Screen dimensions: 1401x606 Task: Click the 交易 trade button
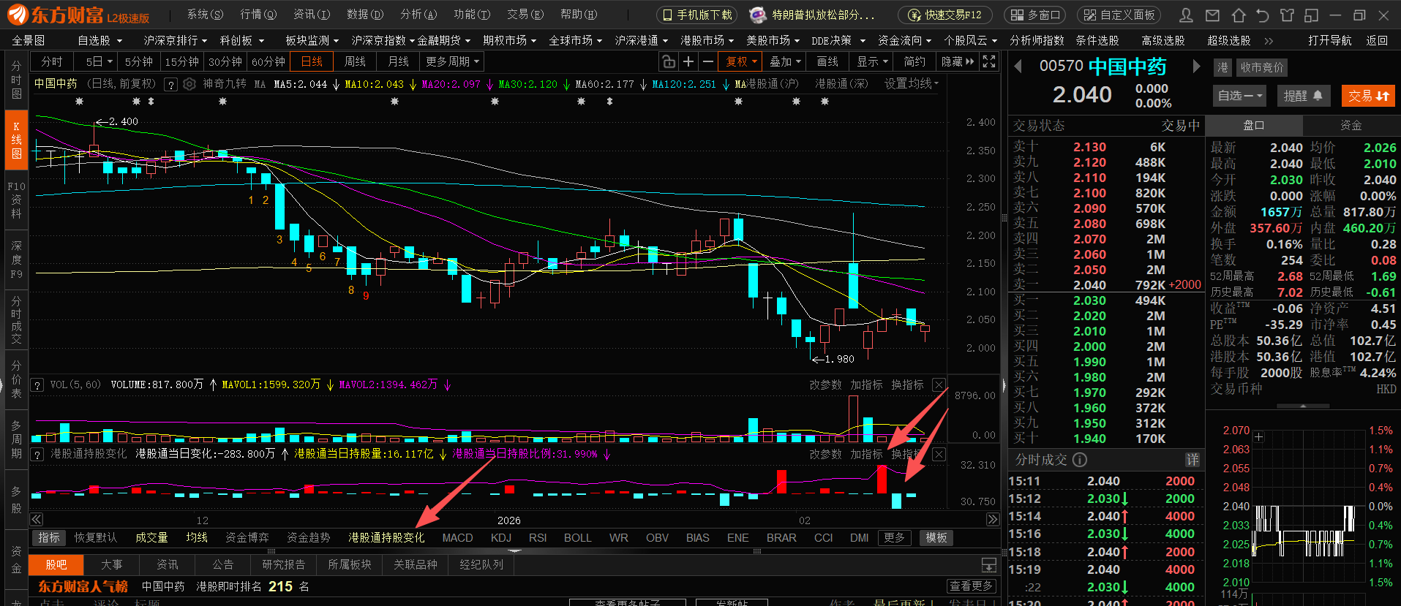[1368, 96]
